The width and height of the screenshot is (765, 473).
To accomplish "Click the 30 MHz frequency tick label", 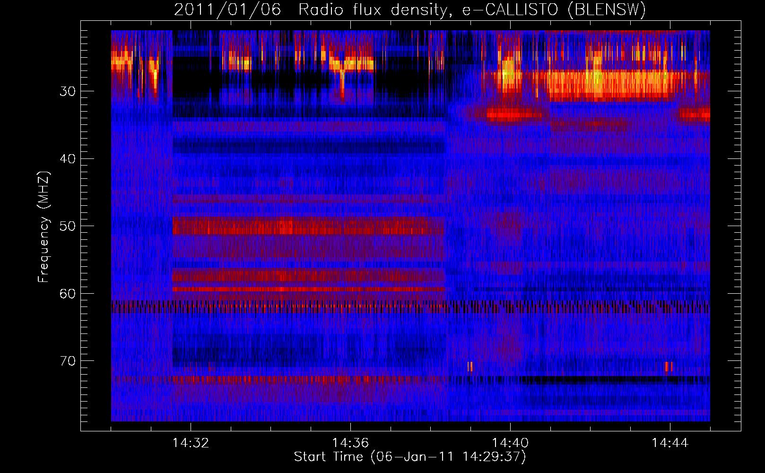I will 68,91.
